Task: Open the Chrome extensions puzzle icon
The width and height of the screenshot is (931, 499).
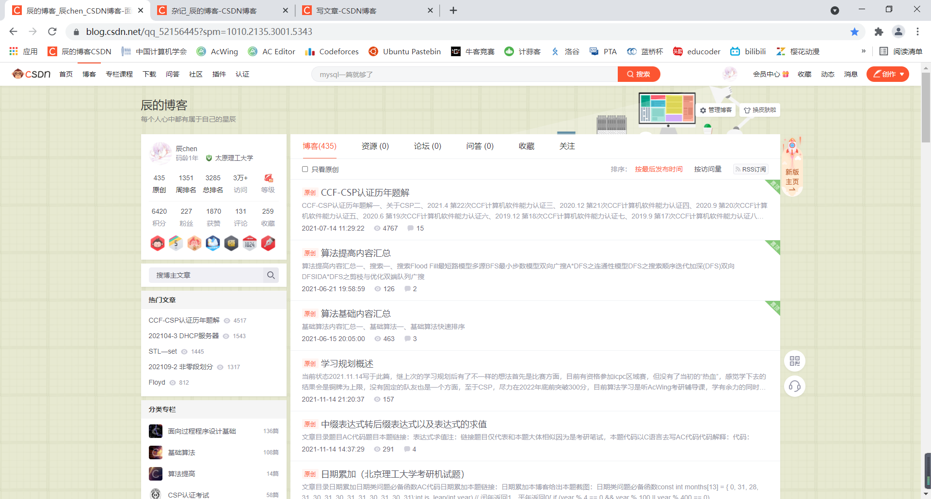Action: click(879, 31)
